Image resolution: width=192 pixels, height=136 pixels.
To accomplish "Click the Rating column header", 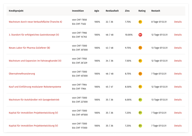I will (x=142, y=11).
